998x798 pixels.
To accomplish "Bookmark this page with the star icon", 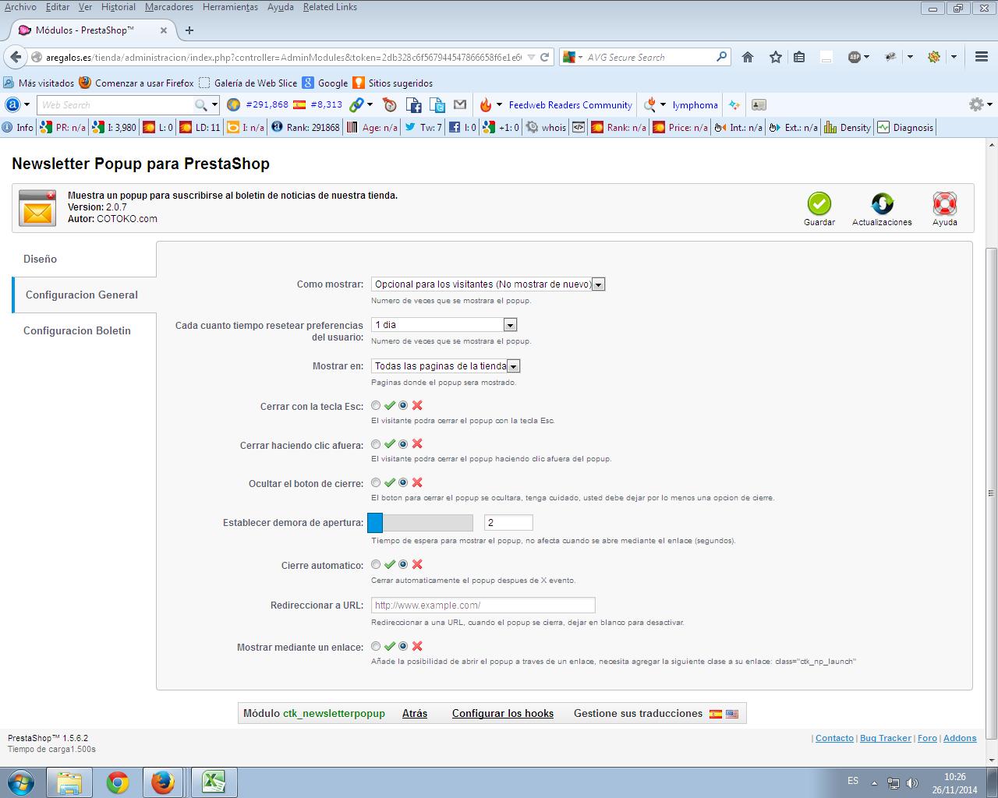I will (776, 57).
